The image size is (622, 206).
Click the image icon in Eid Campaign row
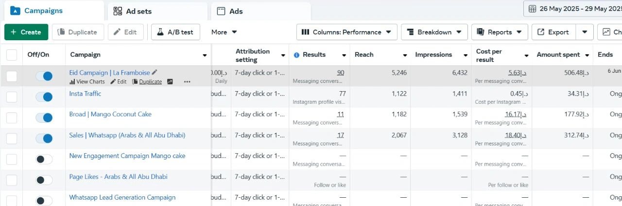click(x=170, y=82)
